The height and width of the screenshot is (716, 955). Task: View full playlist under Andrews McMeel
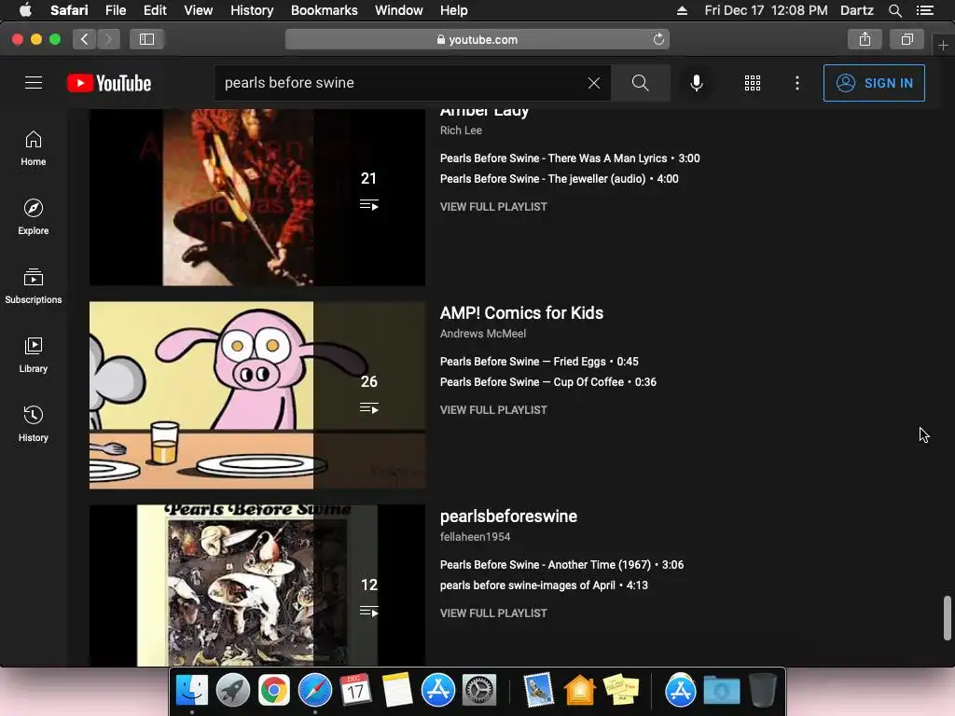tap(493, 410)
